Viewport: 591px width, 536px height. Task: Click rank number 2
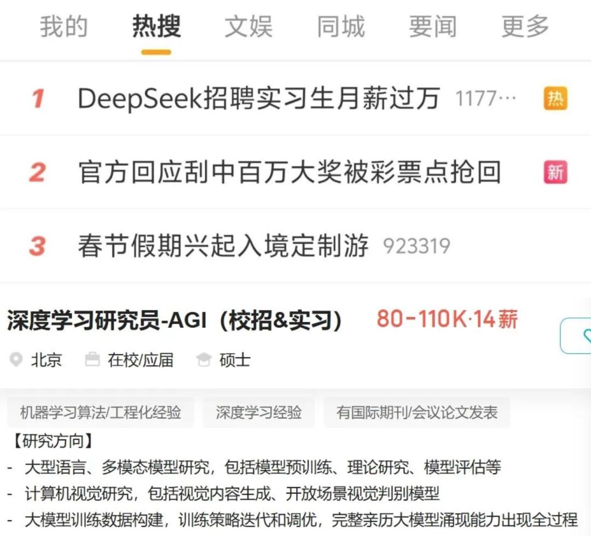[x=37, y=172]
